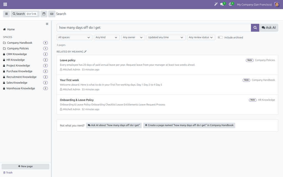Expand the Any owner filter dropdown

coord(133,37)
